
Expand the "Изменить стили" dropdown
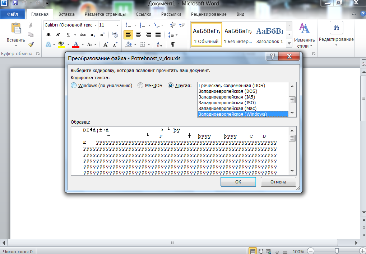pos(304,43)
